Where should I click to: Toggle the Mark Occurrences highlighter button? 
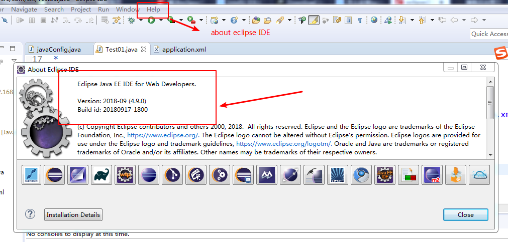point(314,21)
